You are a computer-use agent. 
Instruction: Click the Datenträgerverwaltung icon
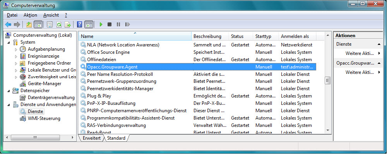click(x=23, y=98)
